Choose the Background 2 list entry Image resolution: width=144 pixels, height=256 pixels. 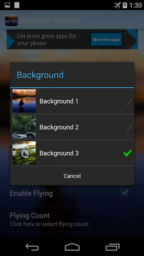pos(72,127)
